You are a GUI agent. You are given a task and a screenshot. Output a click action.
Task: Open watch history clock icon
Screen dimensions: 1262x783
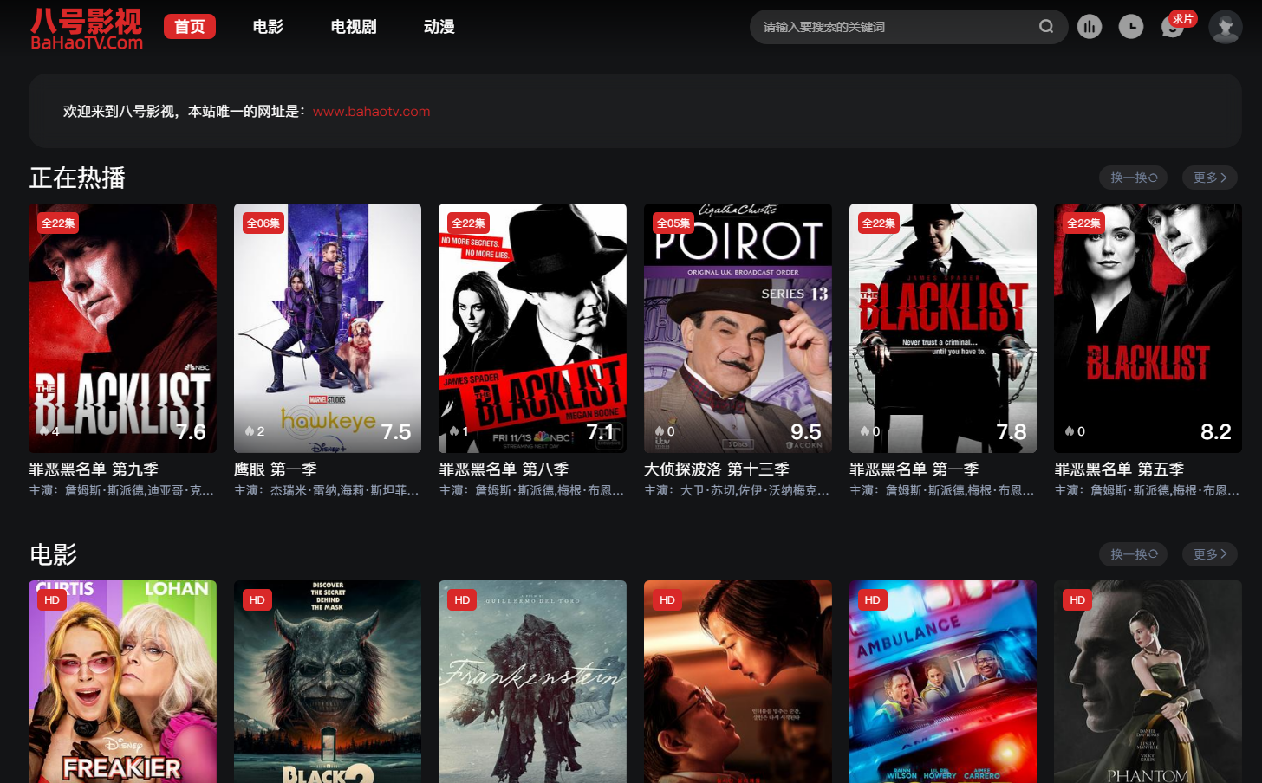tap(1131, 27)
